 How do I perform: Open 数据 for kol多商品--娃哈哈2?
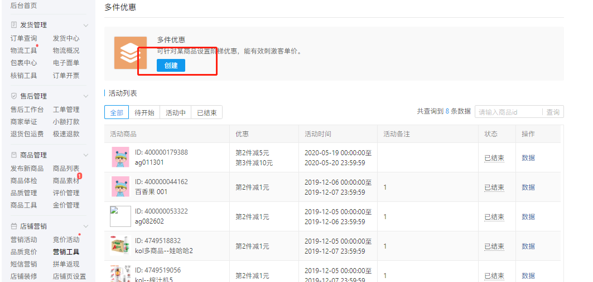(x=528, y=246)
